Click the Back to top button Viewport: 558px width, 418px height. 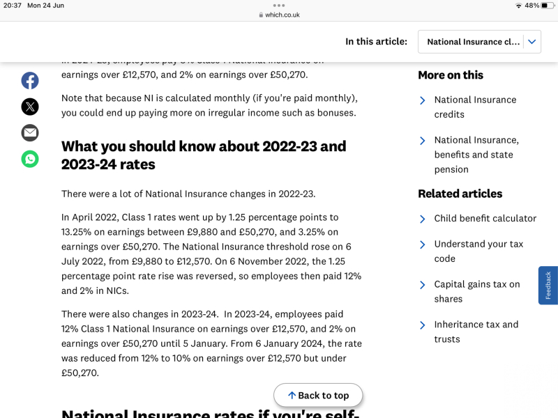point(318,395)
